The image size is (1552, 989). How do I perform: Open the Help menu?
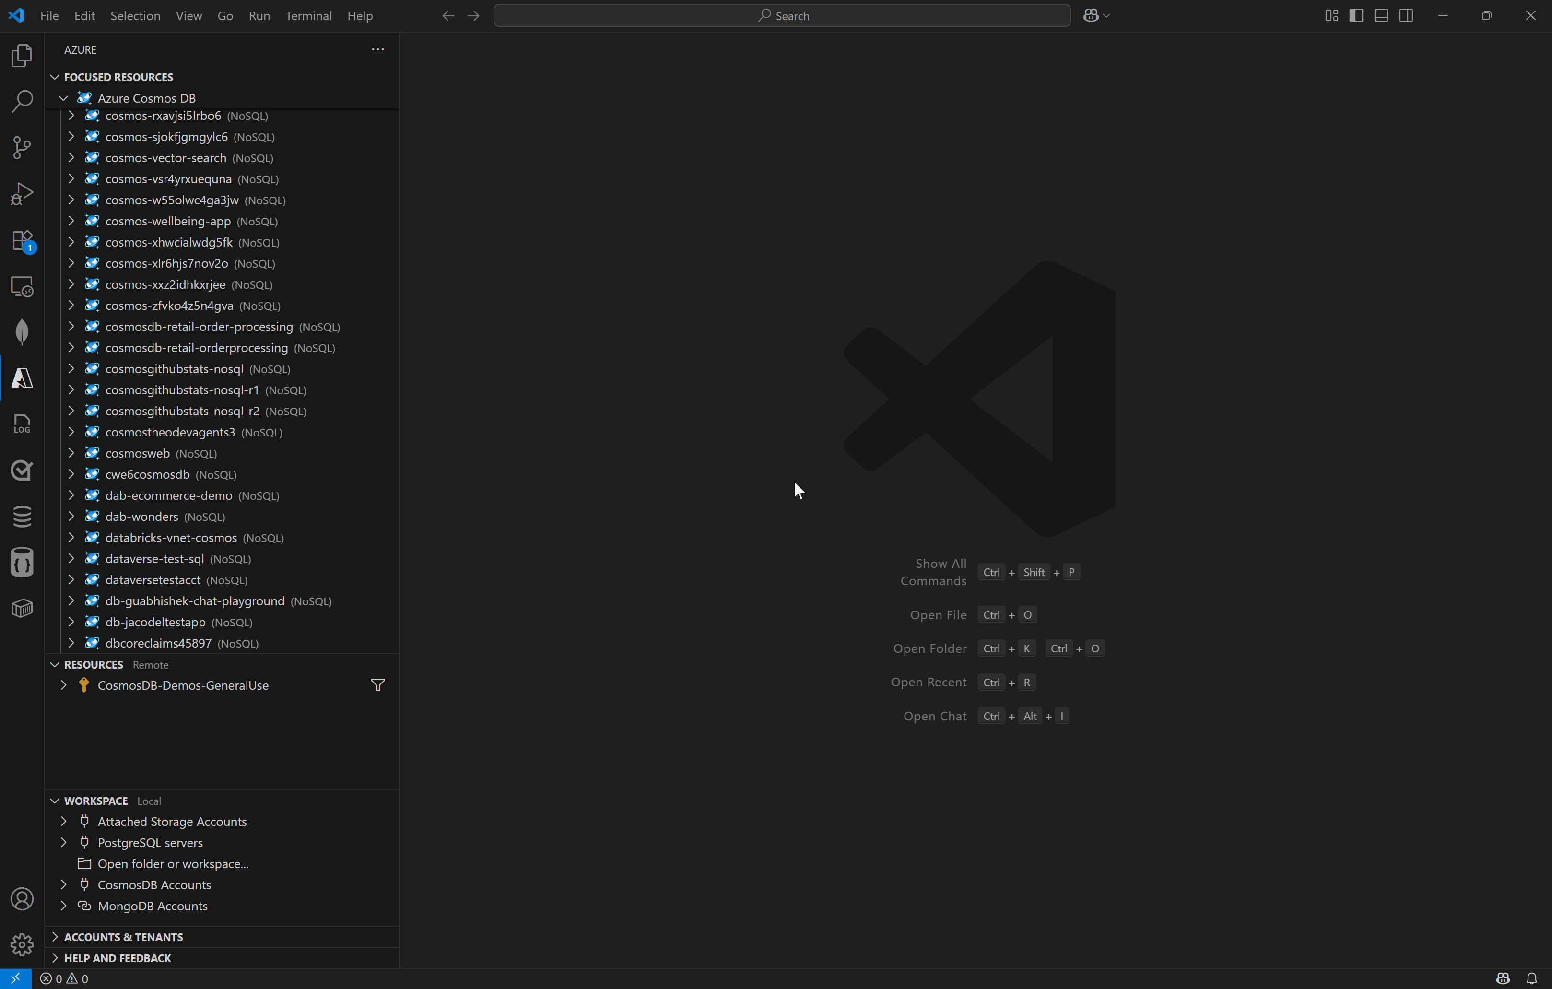360,15
